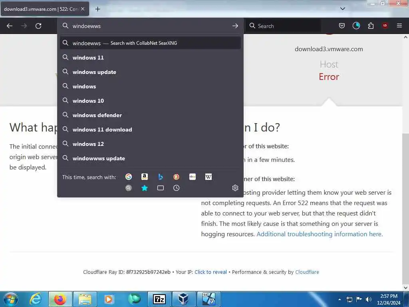Open volume speaker tray icon
Image resolution: width=409 pixels, height=307 pixels.
tap(368, 299)
